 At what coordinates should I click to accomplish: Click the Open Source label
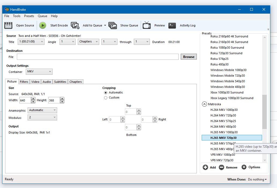pyautogui.click(x=25, y=25)
